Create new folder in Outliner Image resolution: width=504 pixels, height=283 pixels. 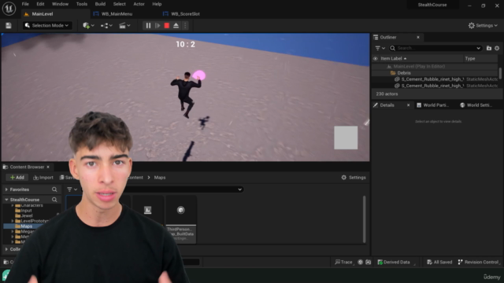[x=489, y=48]
